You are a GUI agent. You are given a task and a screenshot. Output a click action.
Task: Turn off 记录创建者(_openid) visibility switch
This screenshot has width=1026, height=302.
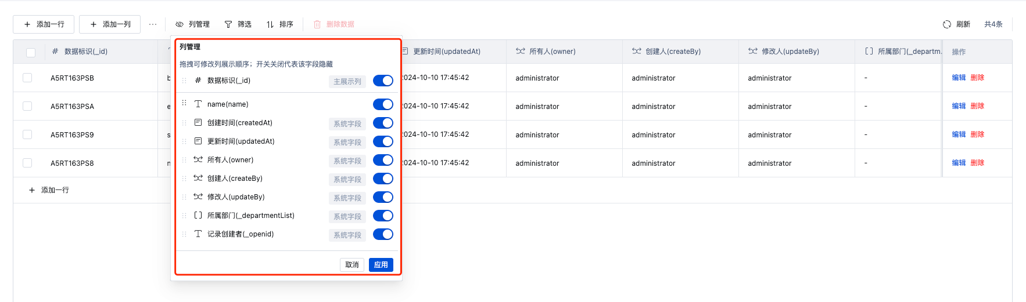pyautogui.click(x=383, y=234)
